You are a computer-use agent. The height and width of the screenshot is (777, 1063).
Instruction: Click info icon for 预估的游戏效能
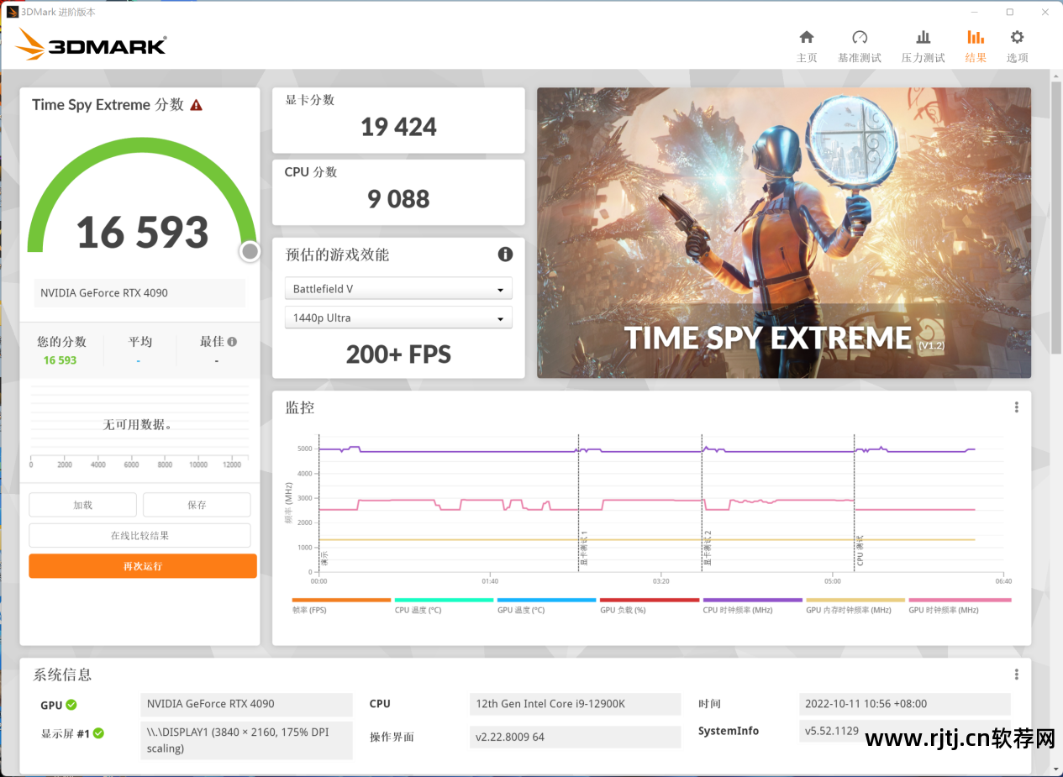click(x=505, y=254)
